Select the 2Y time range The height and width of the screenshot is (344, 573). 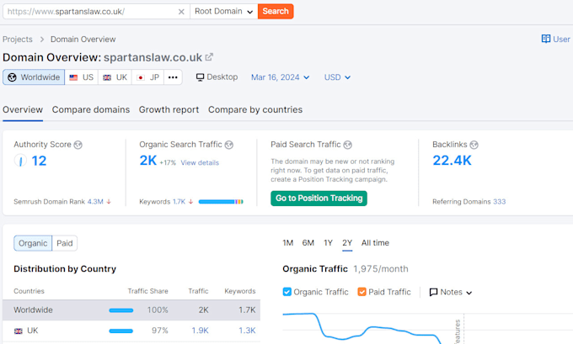click(x=347, y=243)
